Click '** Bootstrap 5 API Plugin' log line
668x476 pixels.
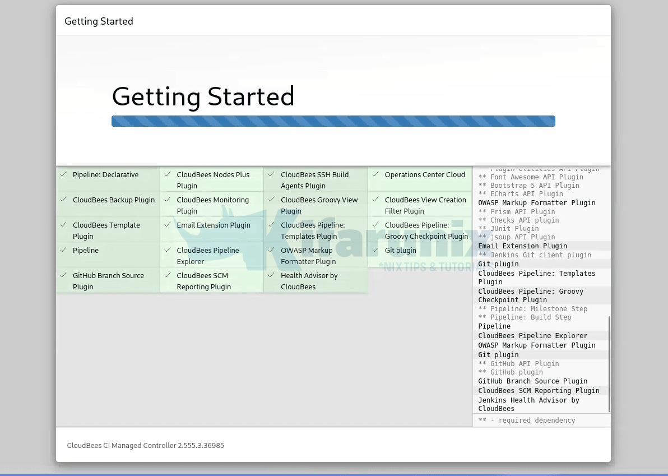click(x=528, y=186)
